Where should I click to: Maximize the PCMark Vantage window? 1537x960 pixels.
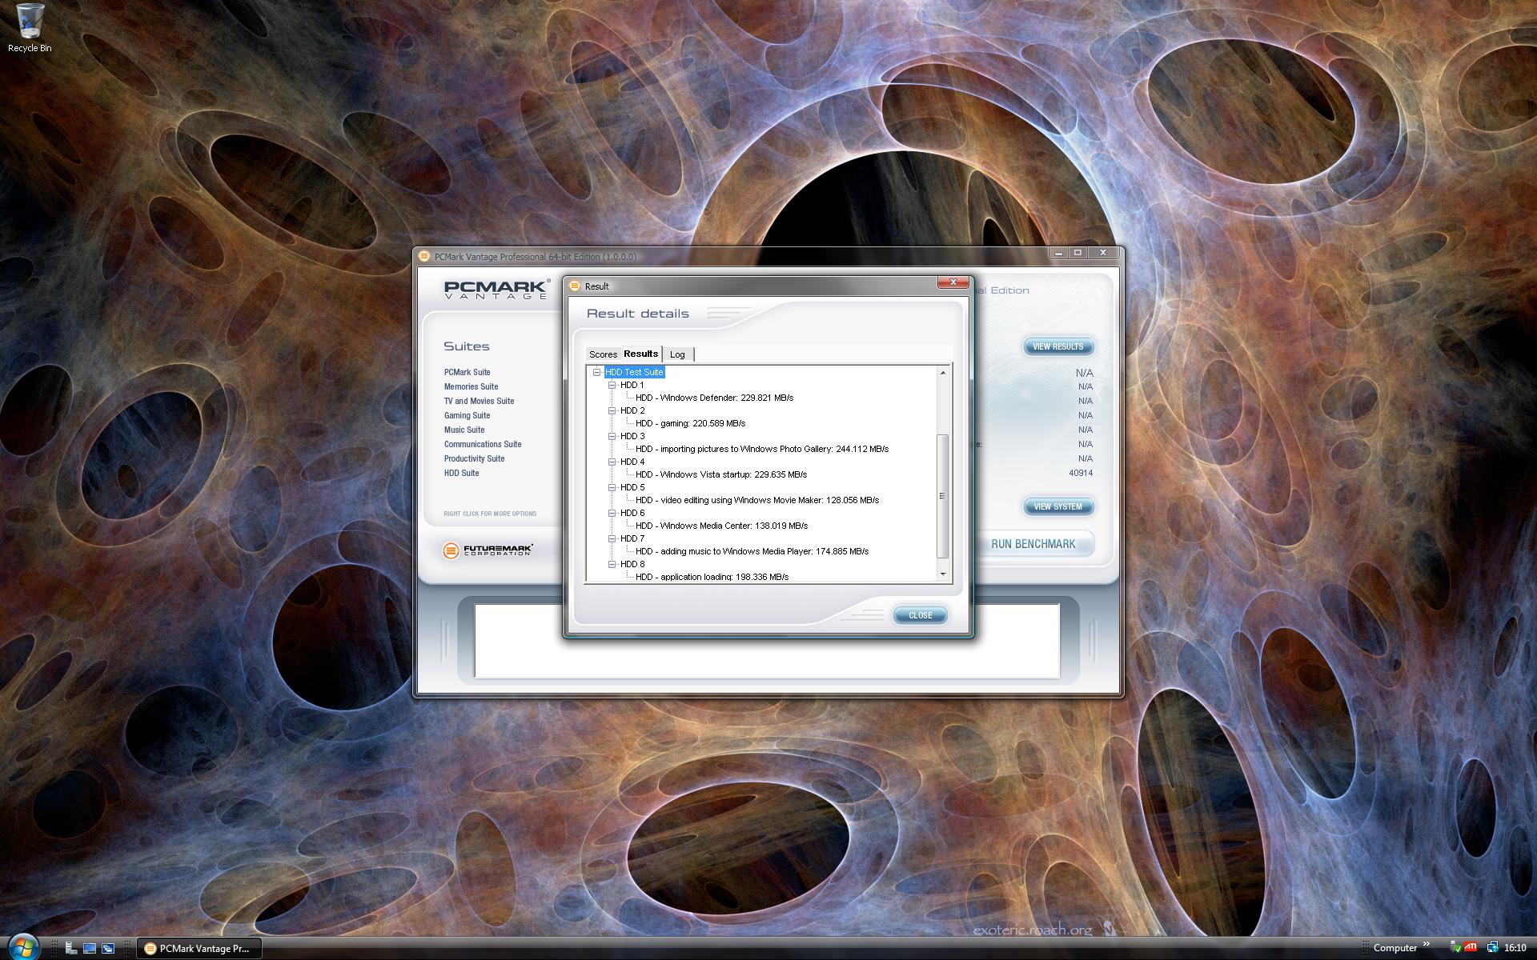pos(1078,253)
